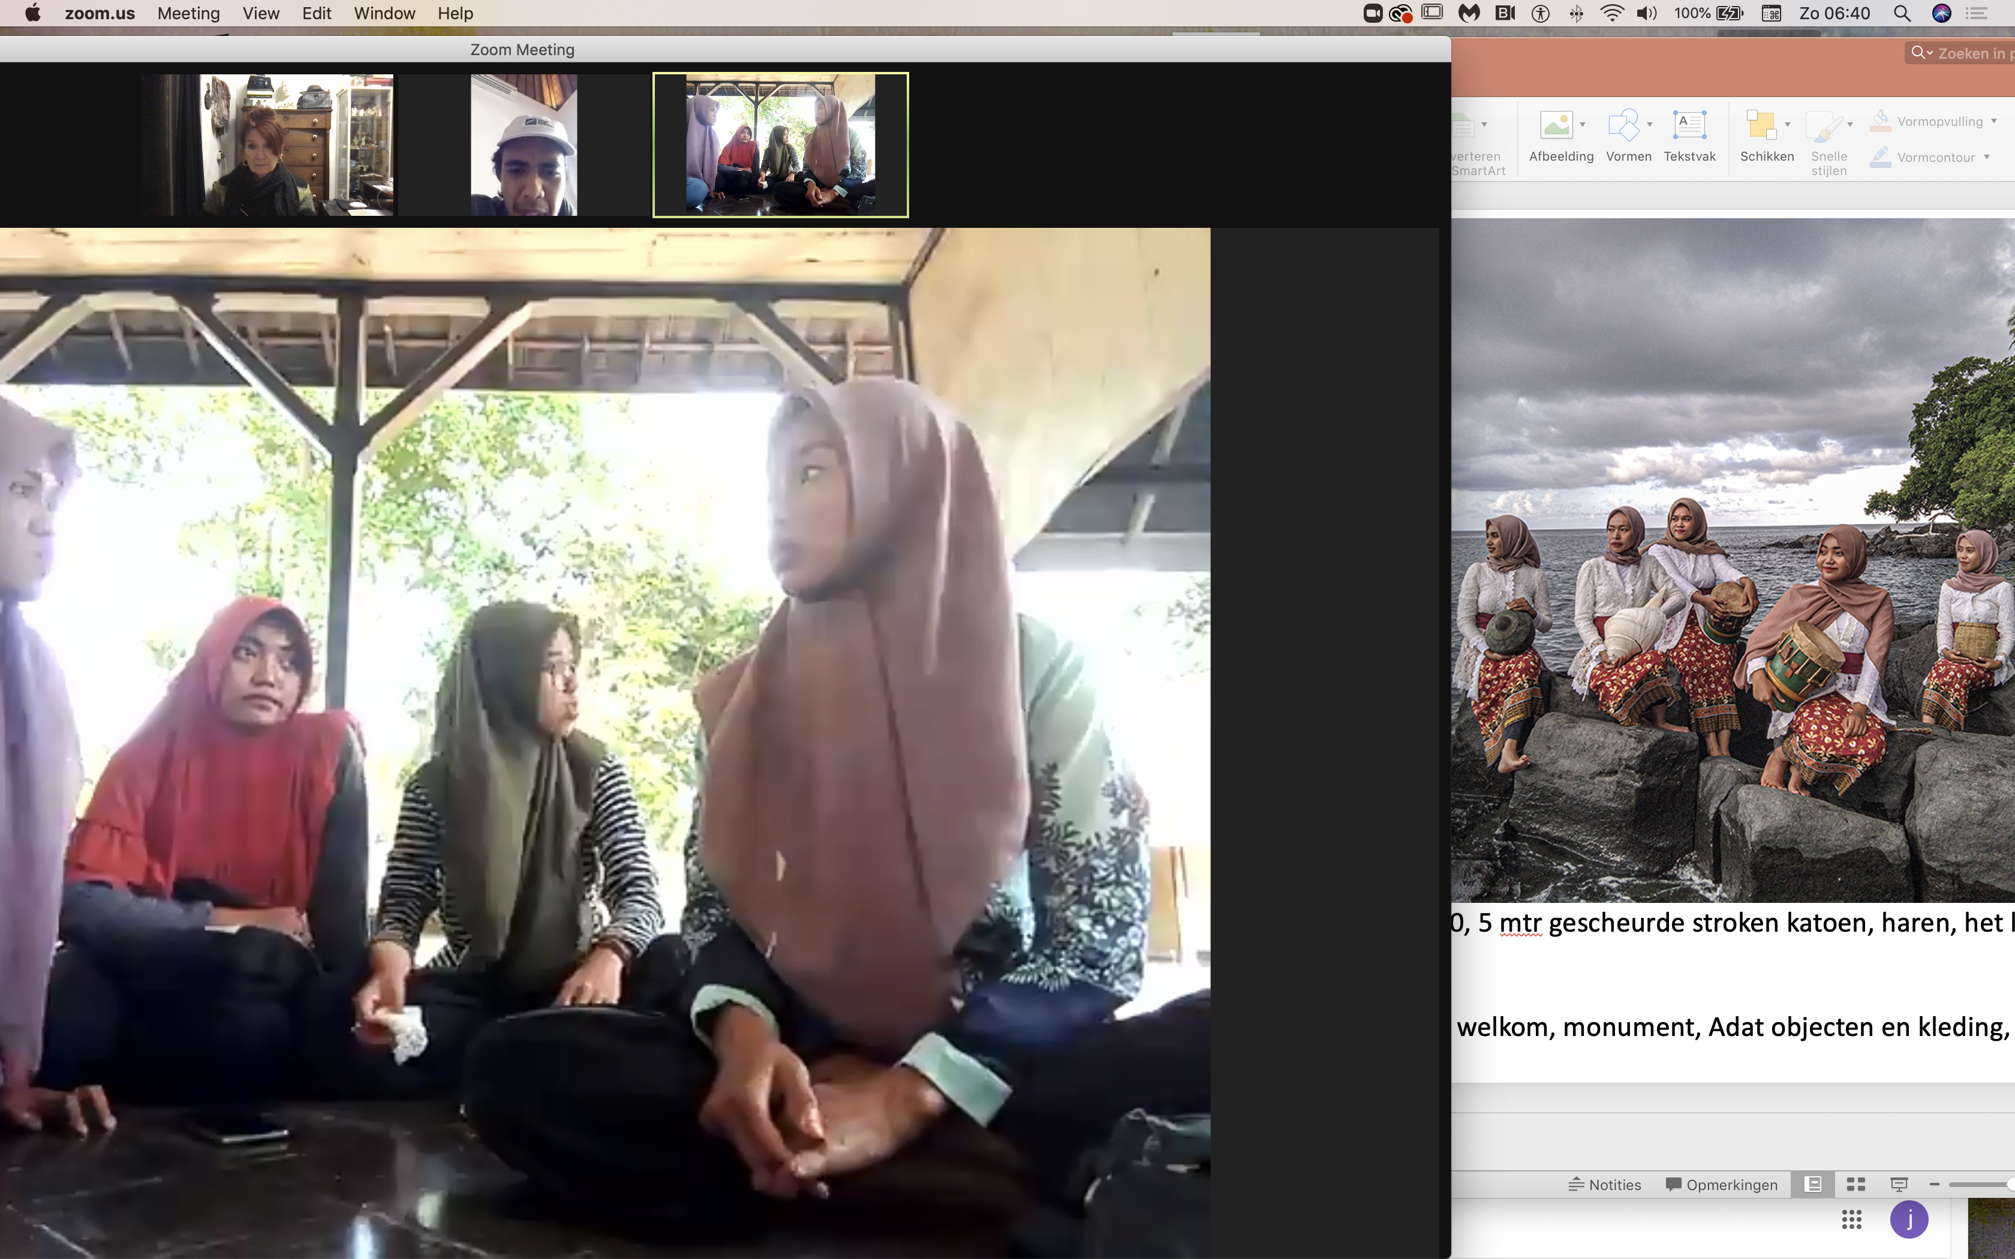
Task: Select the red-haired woman's video thumbnail
Action: coord(268,145)
